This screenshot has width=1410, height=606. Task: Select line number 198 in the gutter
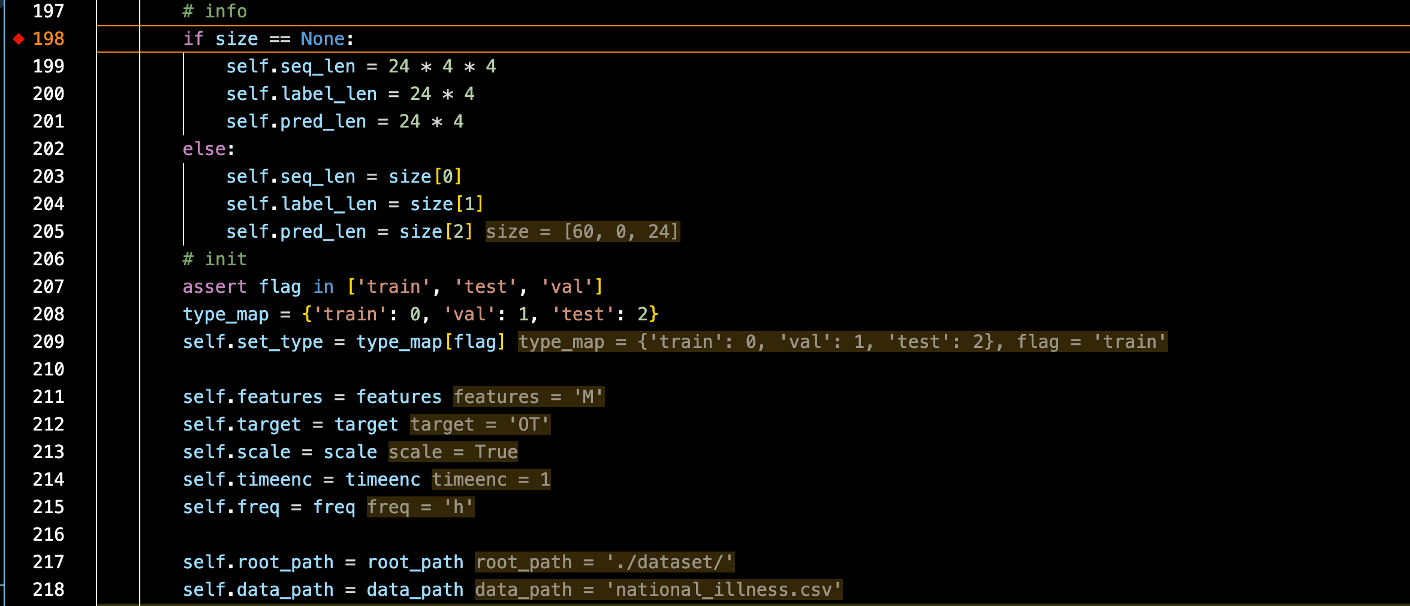click(x=49, y=39)
